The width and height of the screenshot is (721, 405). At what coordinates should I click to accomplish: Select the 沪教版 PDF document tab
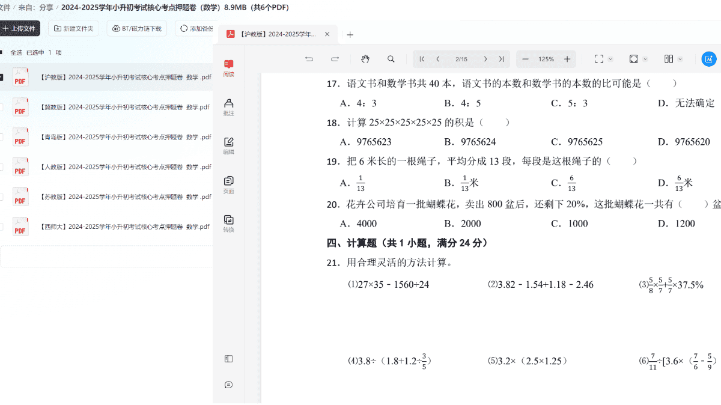(276, 34)
